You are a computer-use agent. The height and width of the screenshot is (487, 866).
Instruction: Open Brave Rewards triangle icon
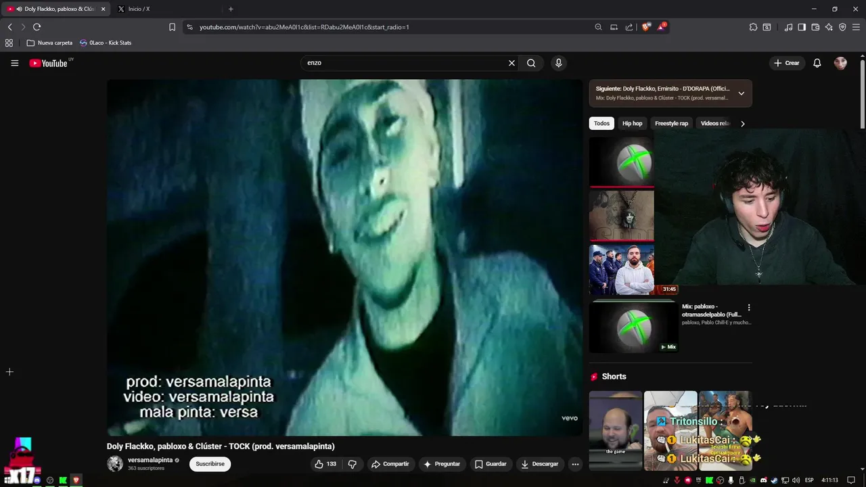[x=662, y=27]
